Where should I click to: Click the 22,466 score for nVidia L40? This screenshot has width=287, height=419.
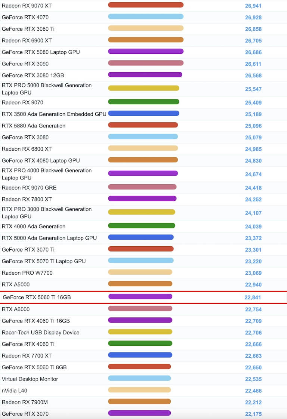(x=253, y=391)
